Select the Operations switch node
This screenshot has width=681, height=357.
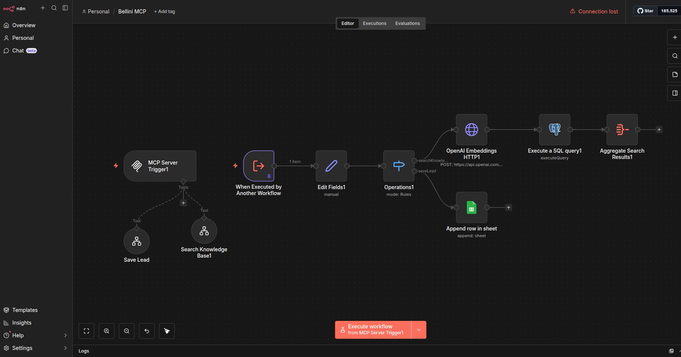[399, 166]
